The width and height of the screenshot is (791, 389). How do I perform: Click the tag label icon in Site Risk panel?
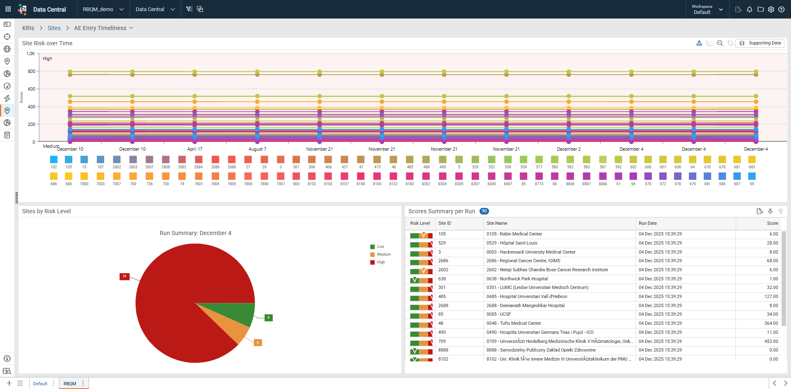pos(730,43)
